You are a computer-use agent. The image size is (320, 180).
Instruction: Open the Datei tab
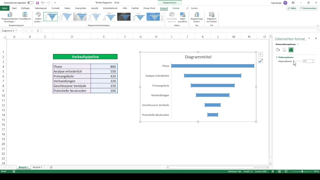coord(4,8)
